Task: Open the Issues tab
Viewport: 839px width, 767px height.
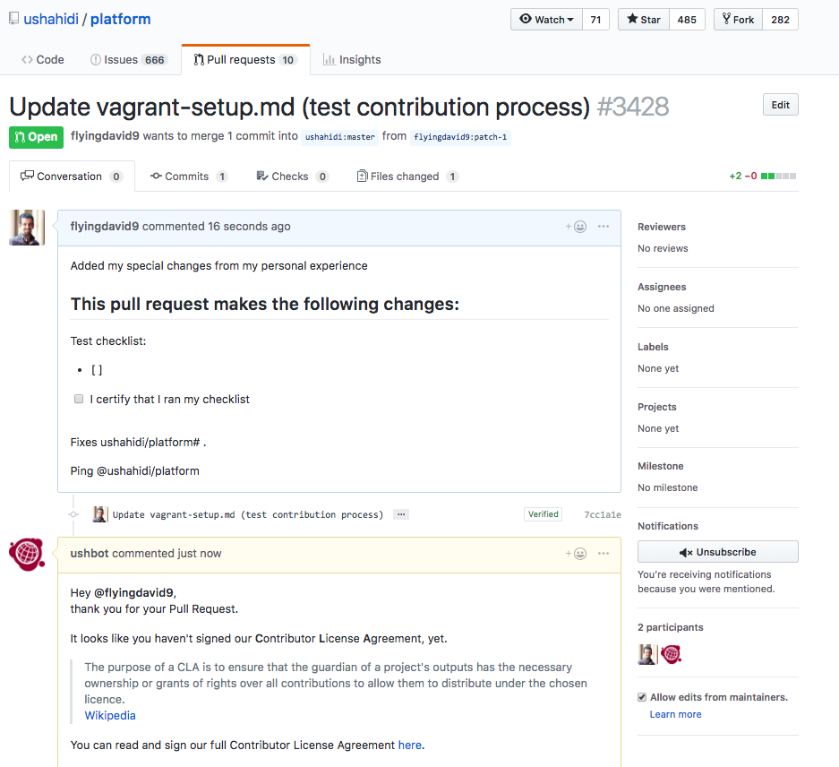Action: 128,60
